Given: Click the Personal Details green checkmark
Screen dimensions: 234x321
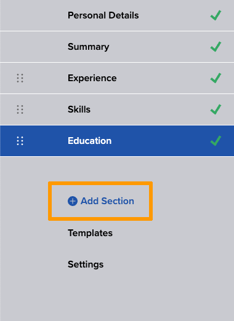Looking at the screenshot, I should (216, 15).
